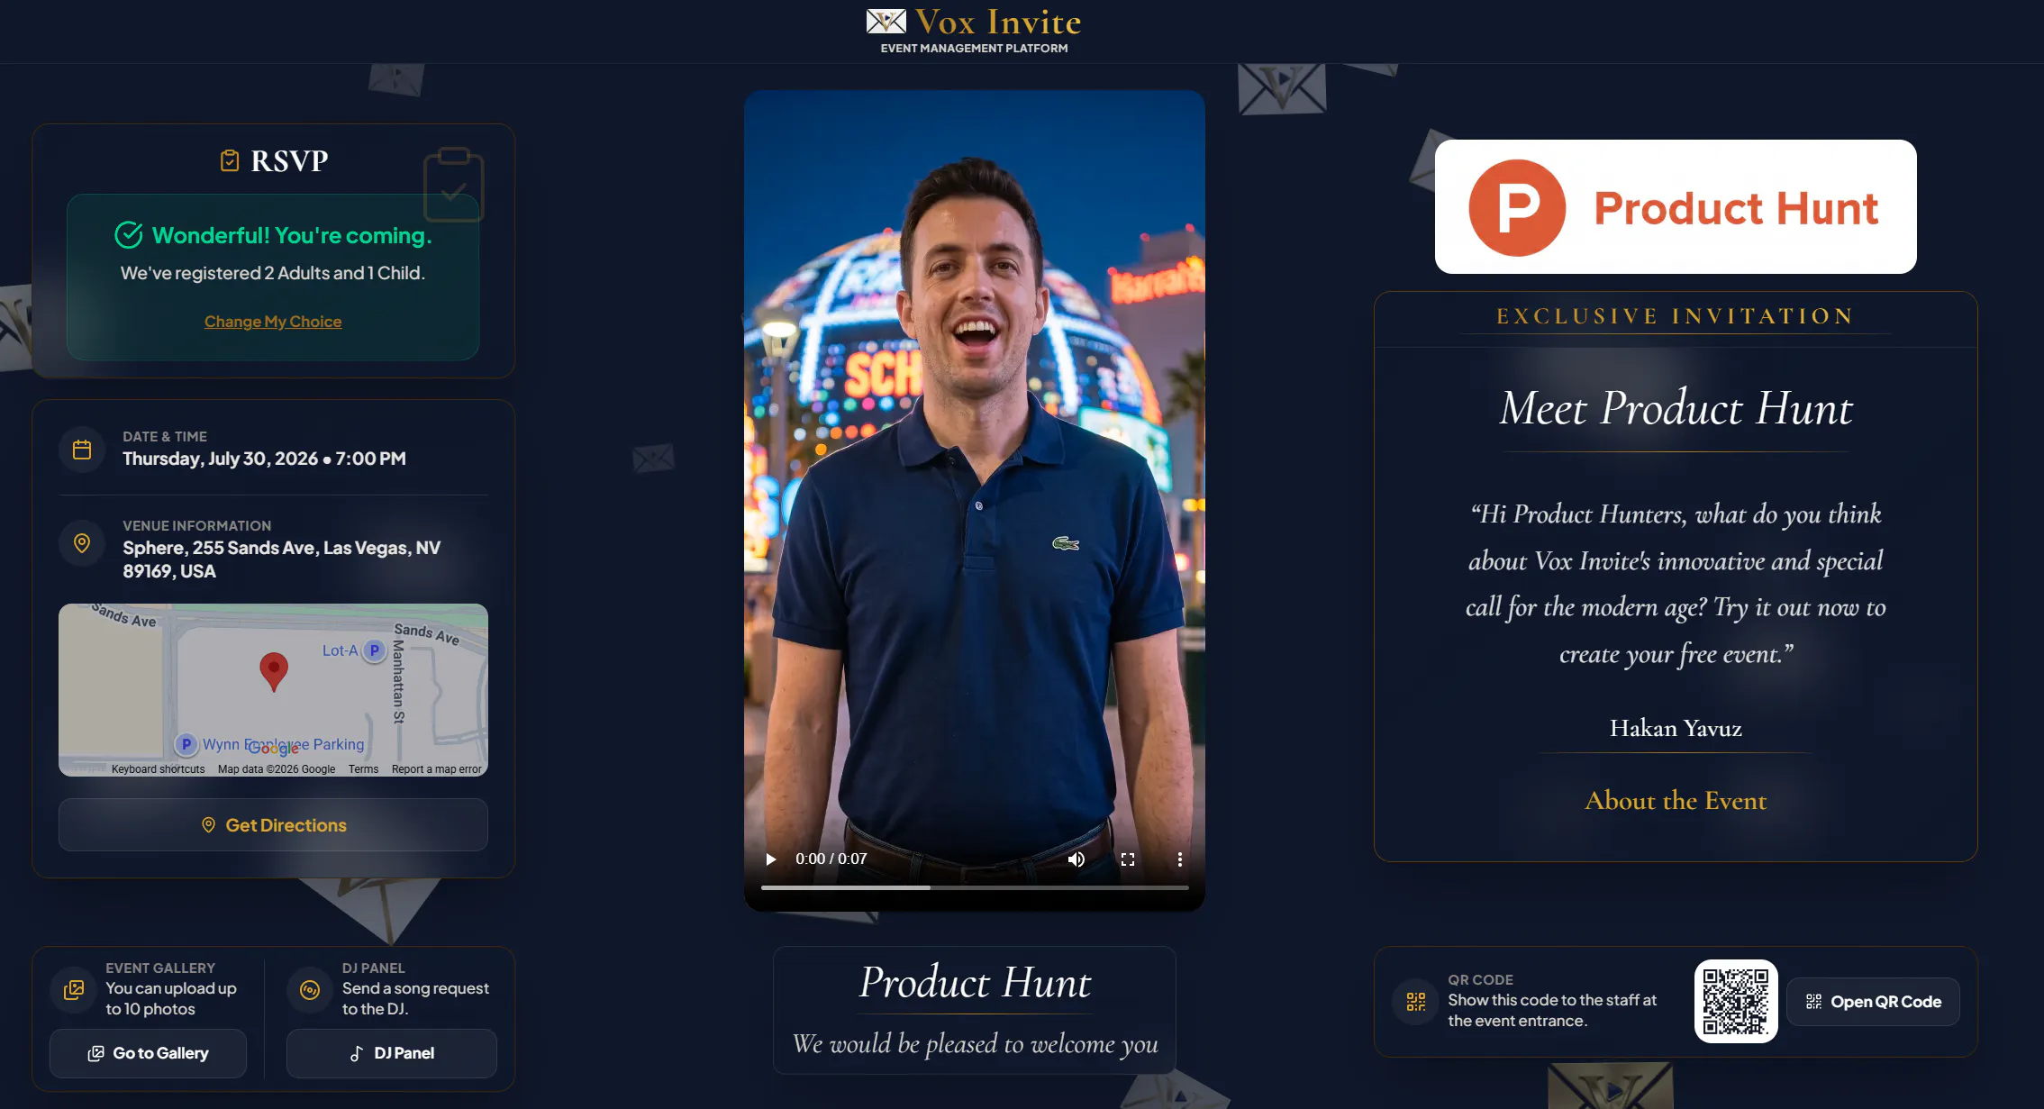Click the Manhattan St label on the map
This screenshot has width=2044, height=1109.
399,682
